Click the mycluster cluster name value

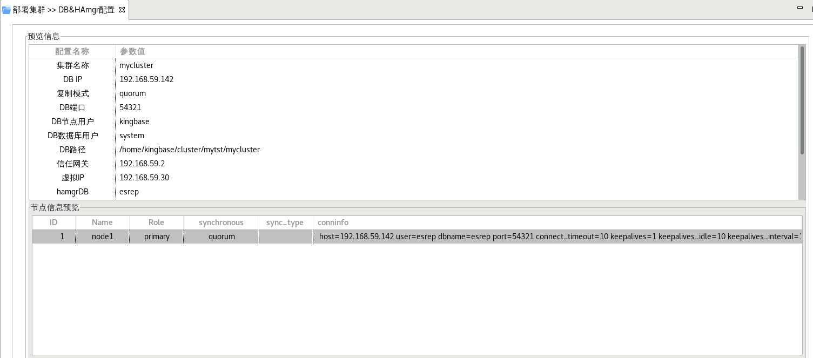coord(136,65)
